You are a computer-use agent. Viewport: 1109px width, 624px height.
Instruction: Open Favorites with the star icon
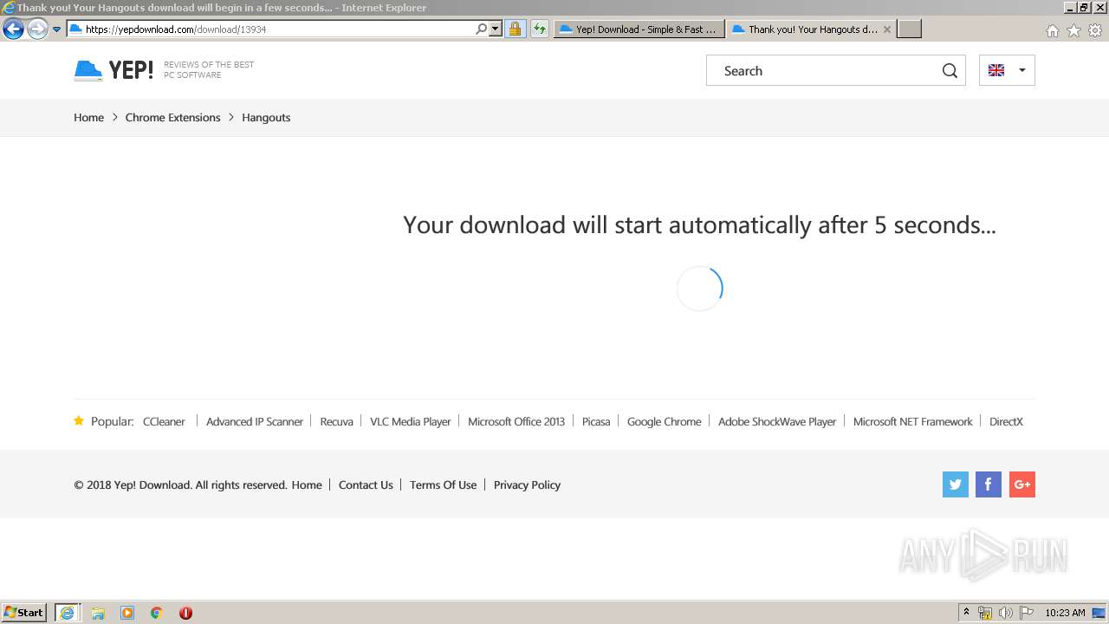click(x=1073, y=30)
